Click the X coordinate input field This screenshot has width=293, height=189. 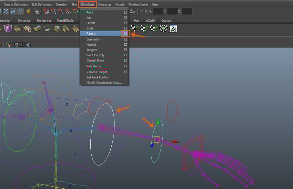coord(158,11)
